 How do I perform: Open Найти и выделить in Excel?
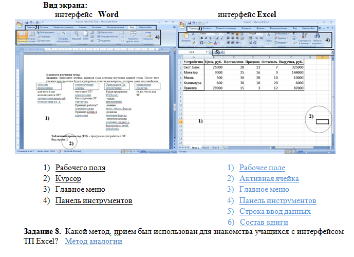[317, 39]
